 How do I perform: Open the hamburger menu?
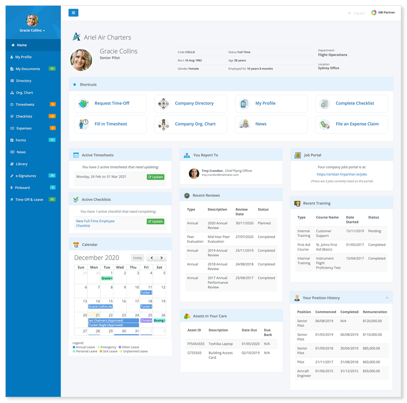[x=73, y=12]
